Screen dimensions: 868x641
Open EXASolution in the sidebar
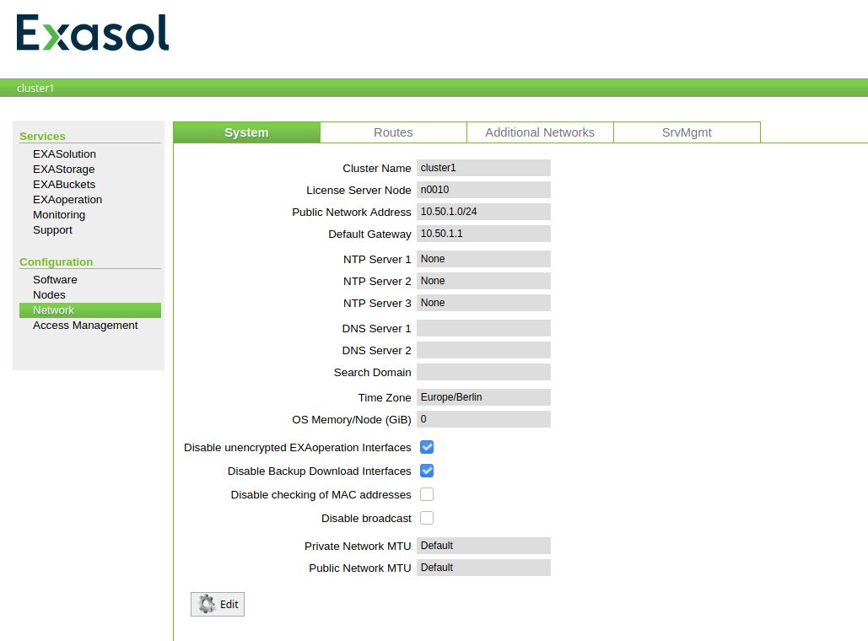tap(64, 154)
